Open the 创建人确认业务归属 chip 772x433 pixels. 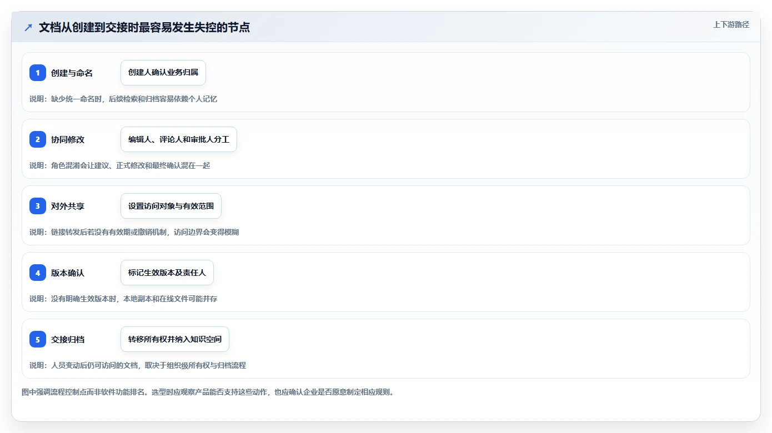(163, 73)
